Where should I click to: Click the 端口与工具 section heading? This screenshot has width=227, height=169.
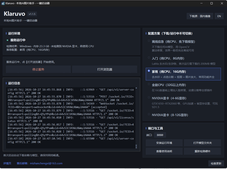pyautogui.click(x=155, y=128)
